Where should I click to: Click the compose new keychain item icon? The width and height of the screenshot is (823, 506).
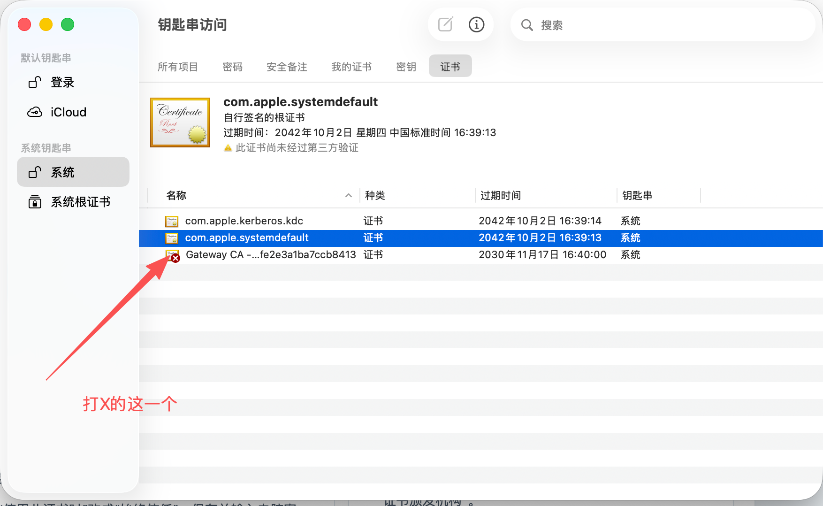pos(445,24)
